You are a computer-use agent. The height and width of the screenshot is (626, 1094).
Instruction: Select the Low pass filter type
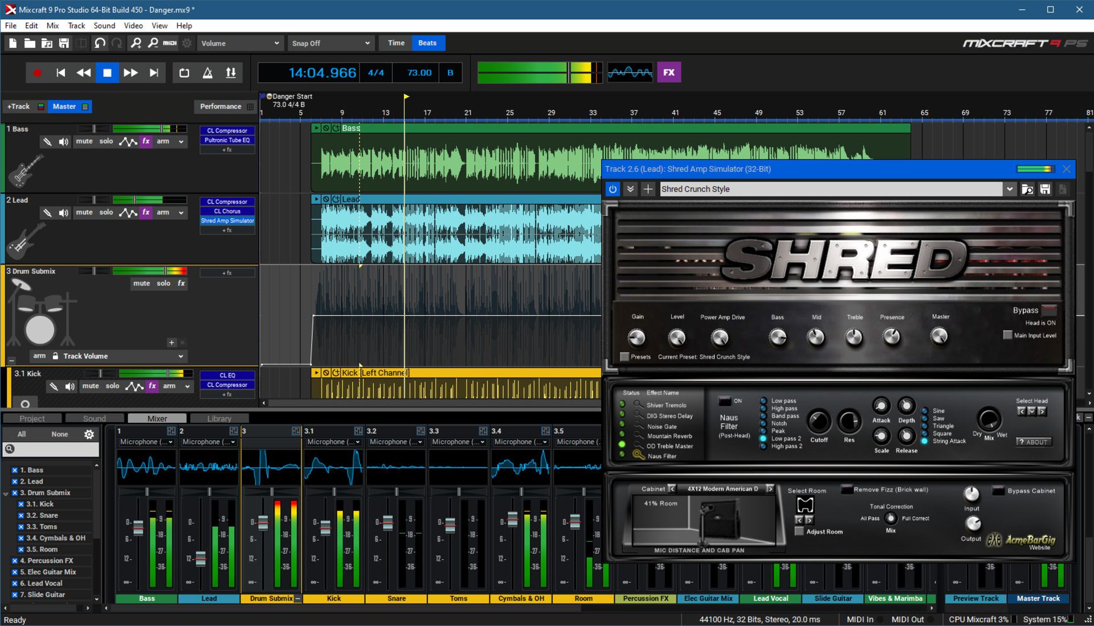764,401
